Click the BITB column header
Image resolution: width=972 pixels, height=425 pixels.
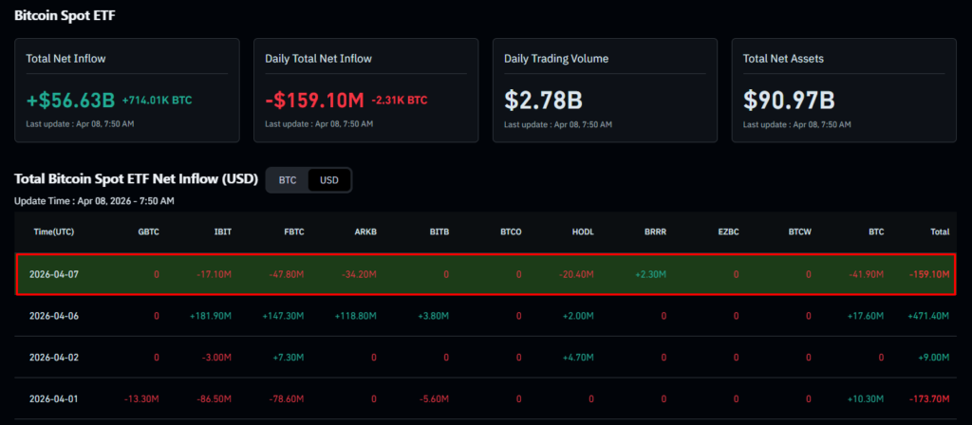point(439,231)
